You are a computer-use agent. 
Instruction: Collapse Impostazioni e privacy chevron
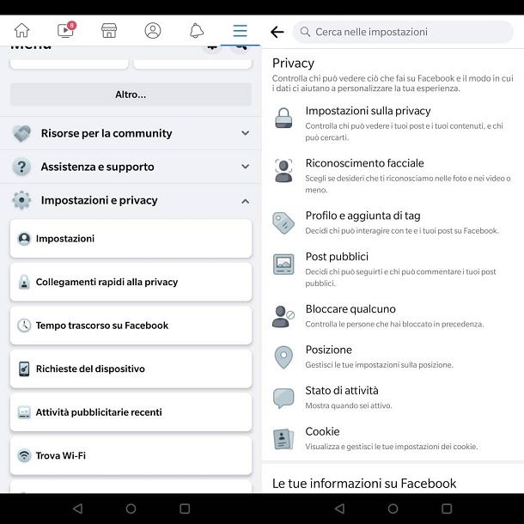pyautogui.click(x=246, y=201)
